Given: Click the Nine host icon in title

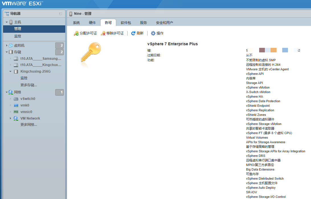Looking at the screenshot, I should [71, 14].
